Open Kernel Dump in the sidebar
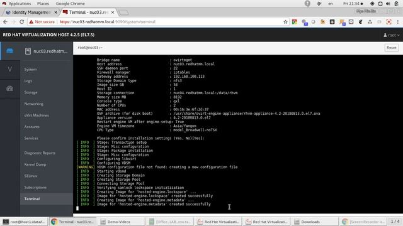The width and height of the screenshot is (403, 226). coord(35,164)
